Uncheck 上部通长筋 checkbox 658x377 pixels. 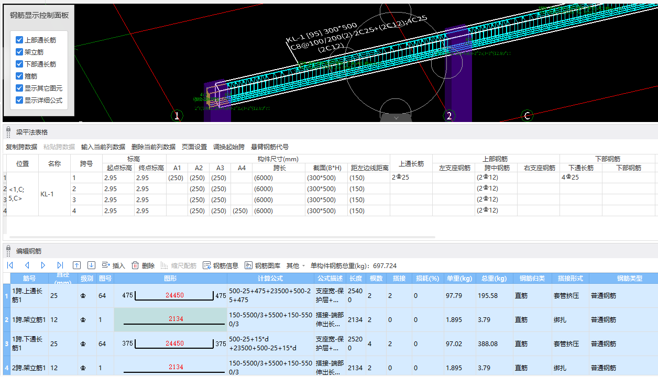pos(19,40)
